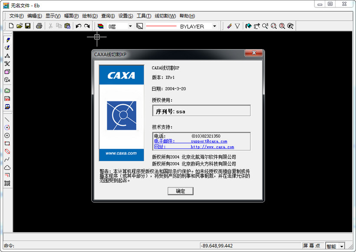Open the 工具(T) menu
The height and width of the screenshot is (252, 356).
pos(144,16)
